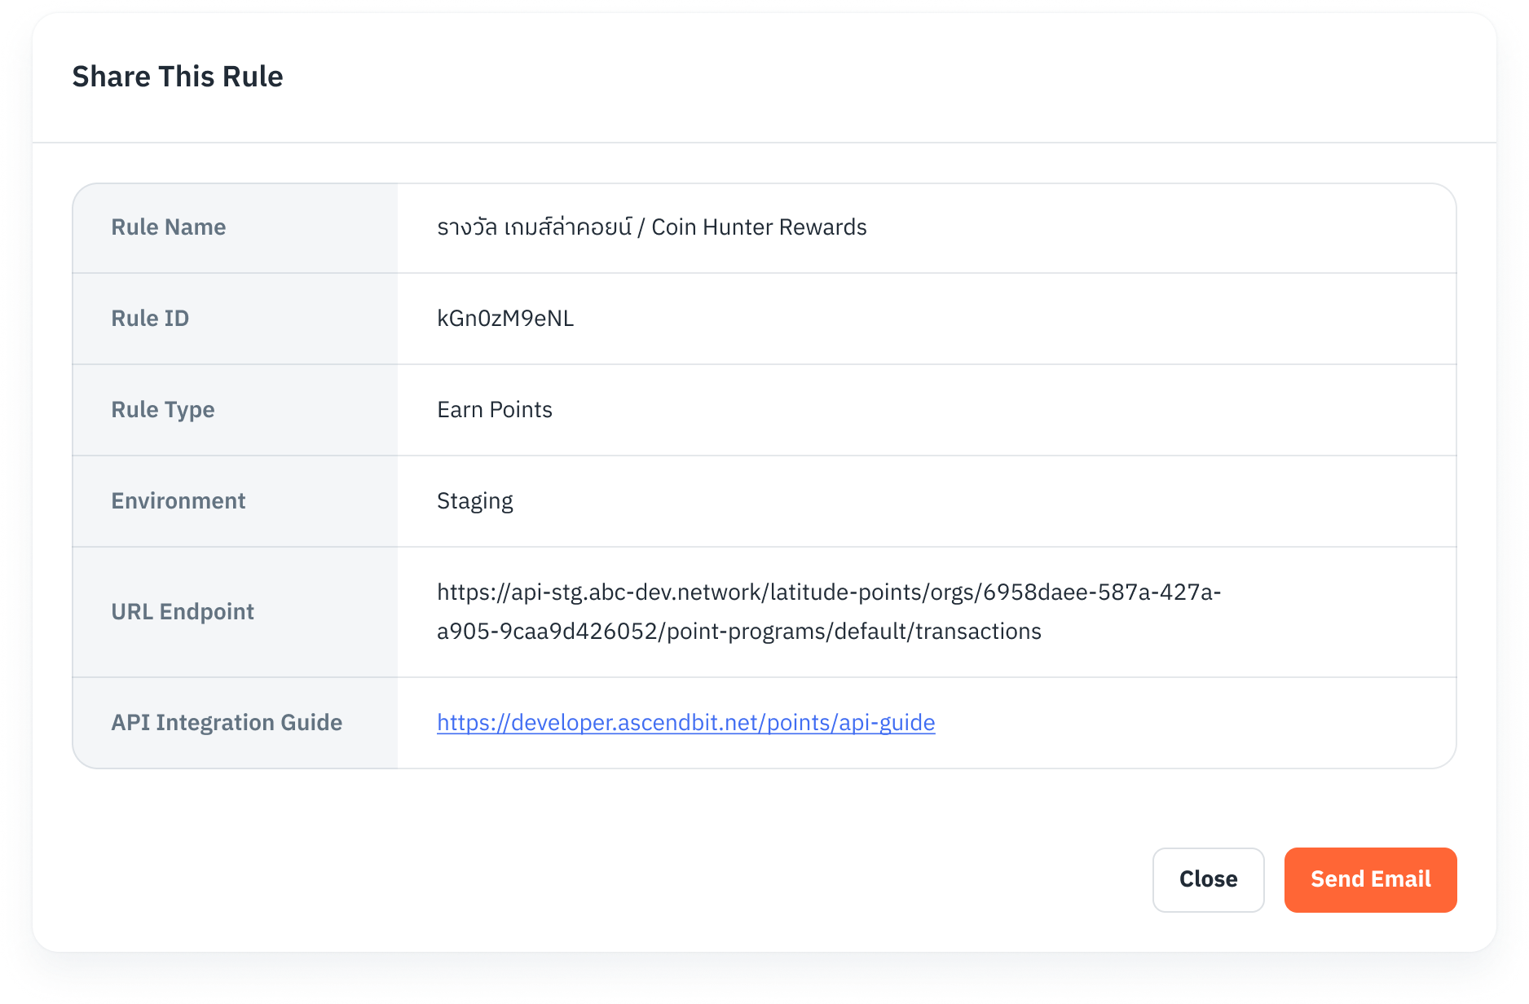
Task: Click the 'Earn Points' rule type value
Action: [495, 410]
